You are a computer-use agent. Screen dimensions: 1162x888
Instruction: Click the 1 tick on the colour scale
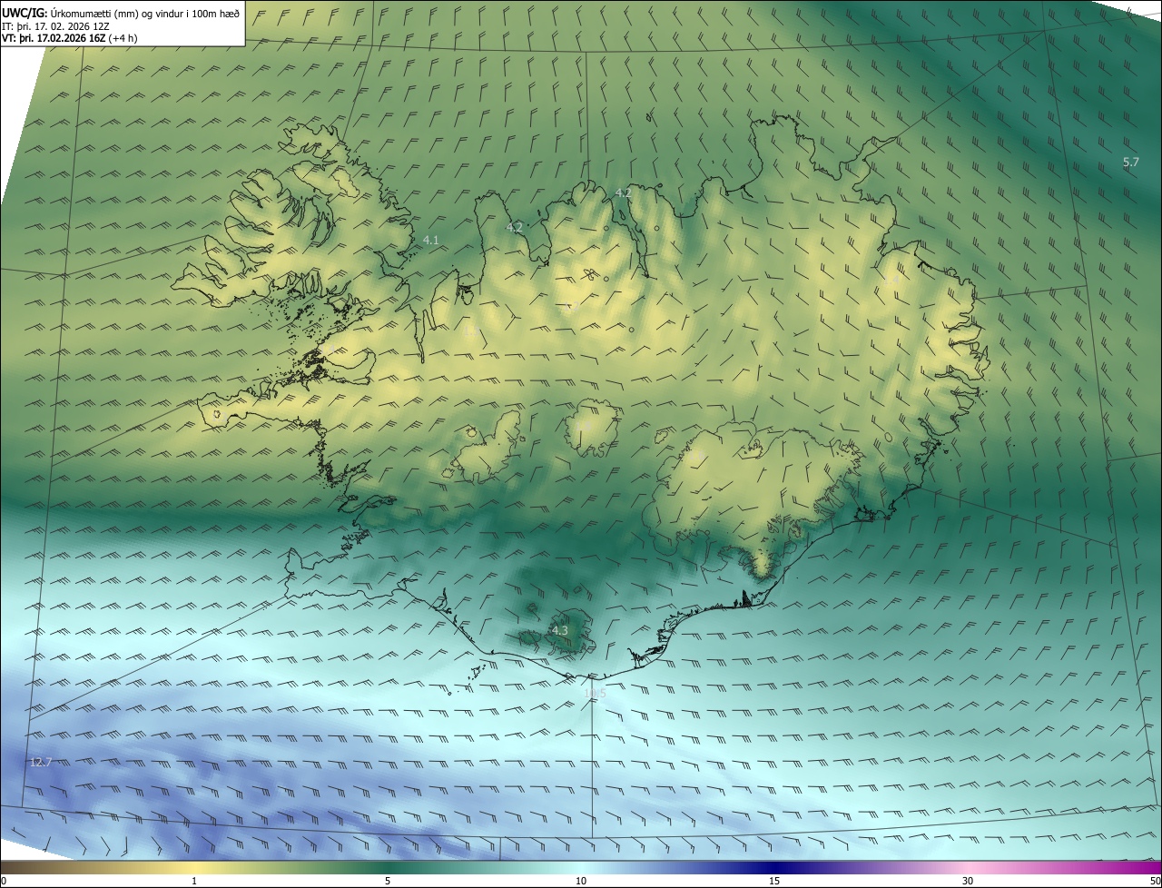194,881
